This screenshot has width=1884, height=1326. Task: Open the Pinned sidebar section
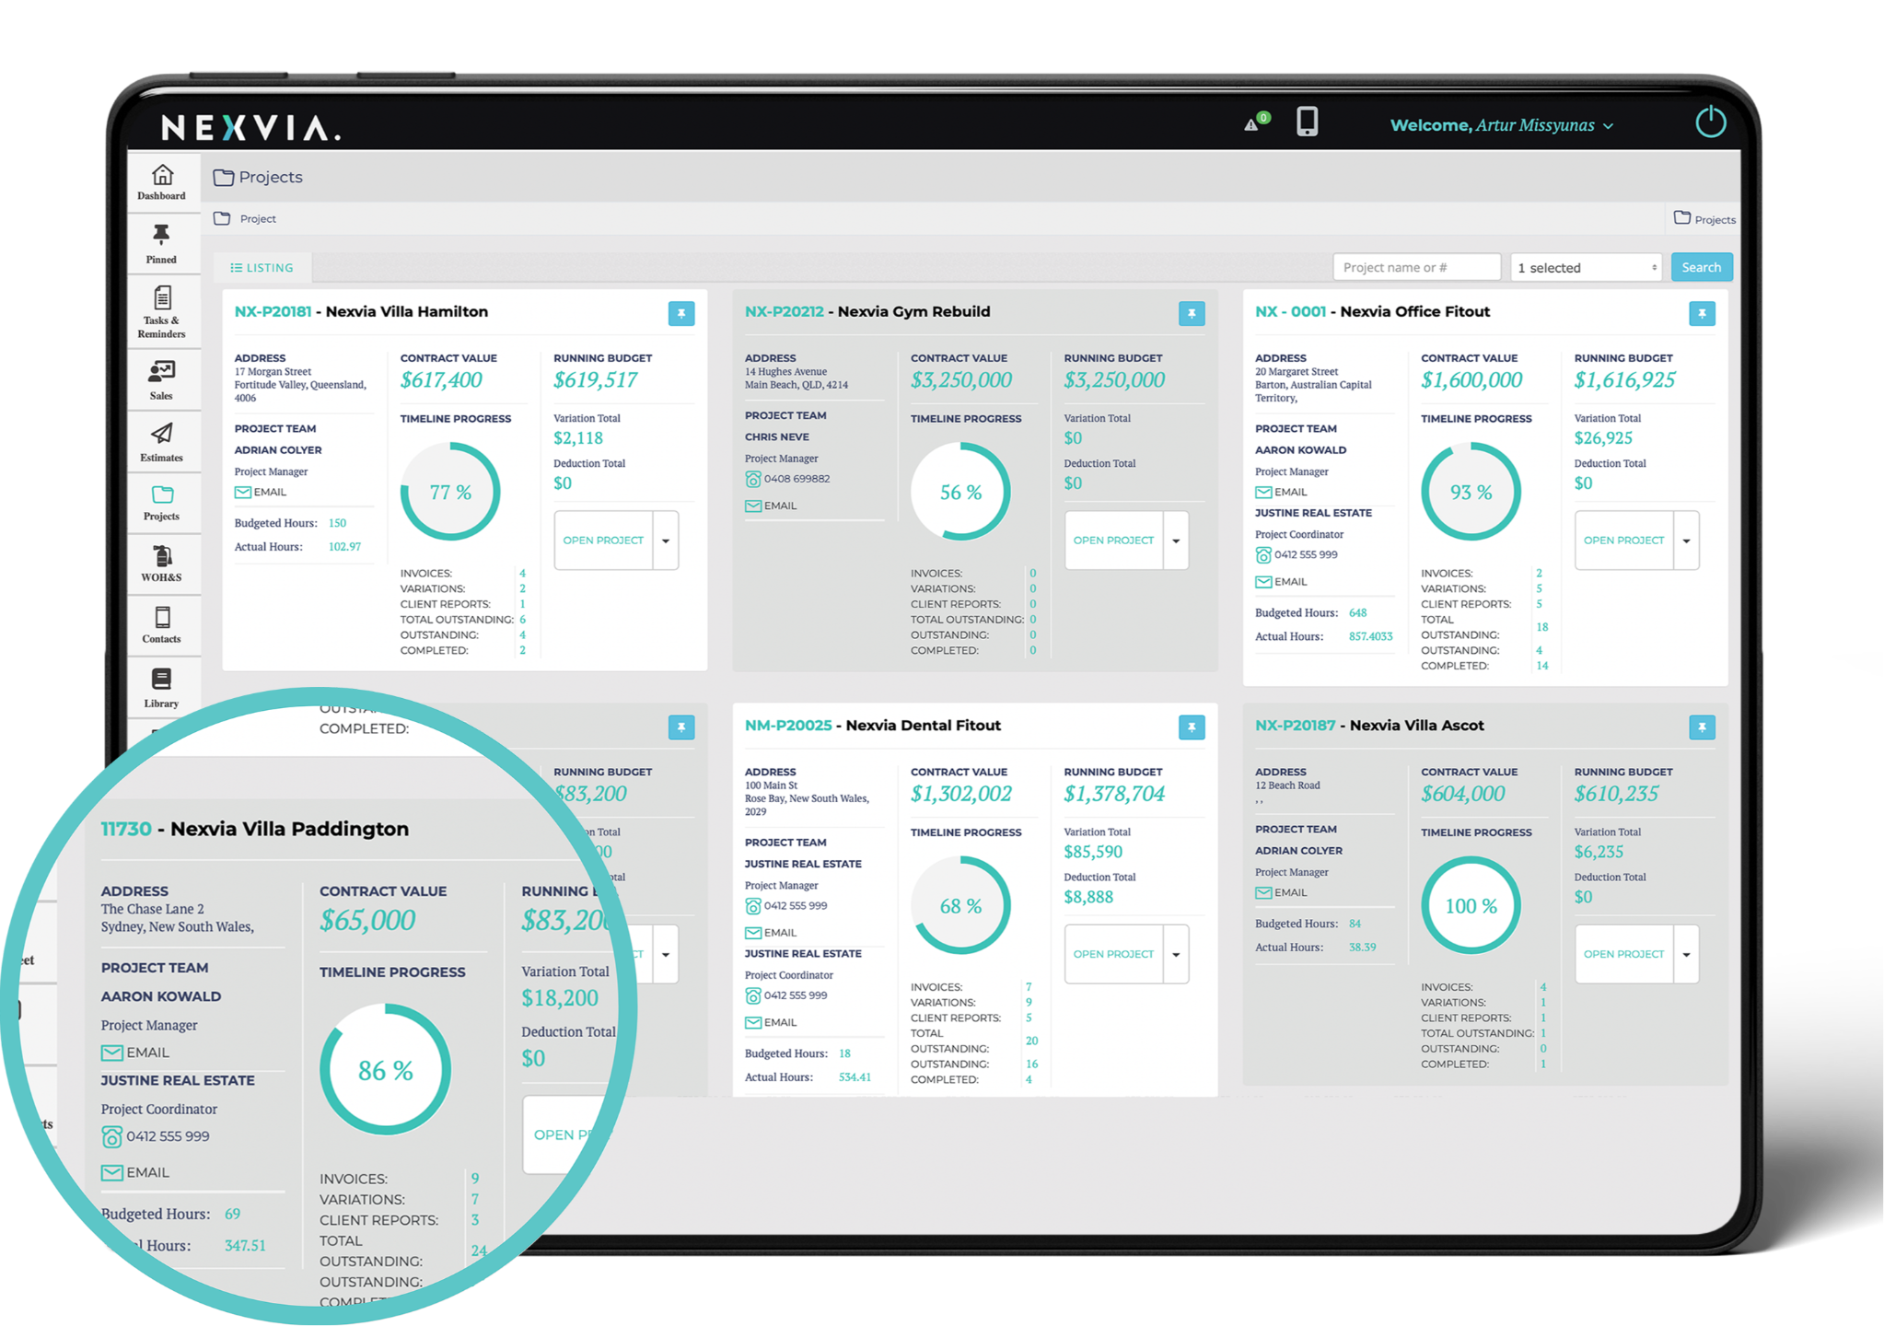(x=161, y=243)
